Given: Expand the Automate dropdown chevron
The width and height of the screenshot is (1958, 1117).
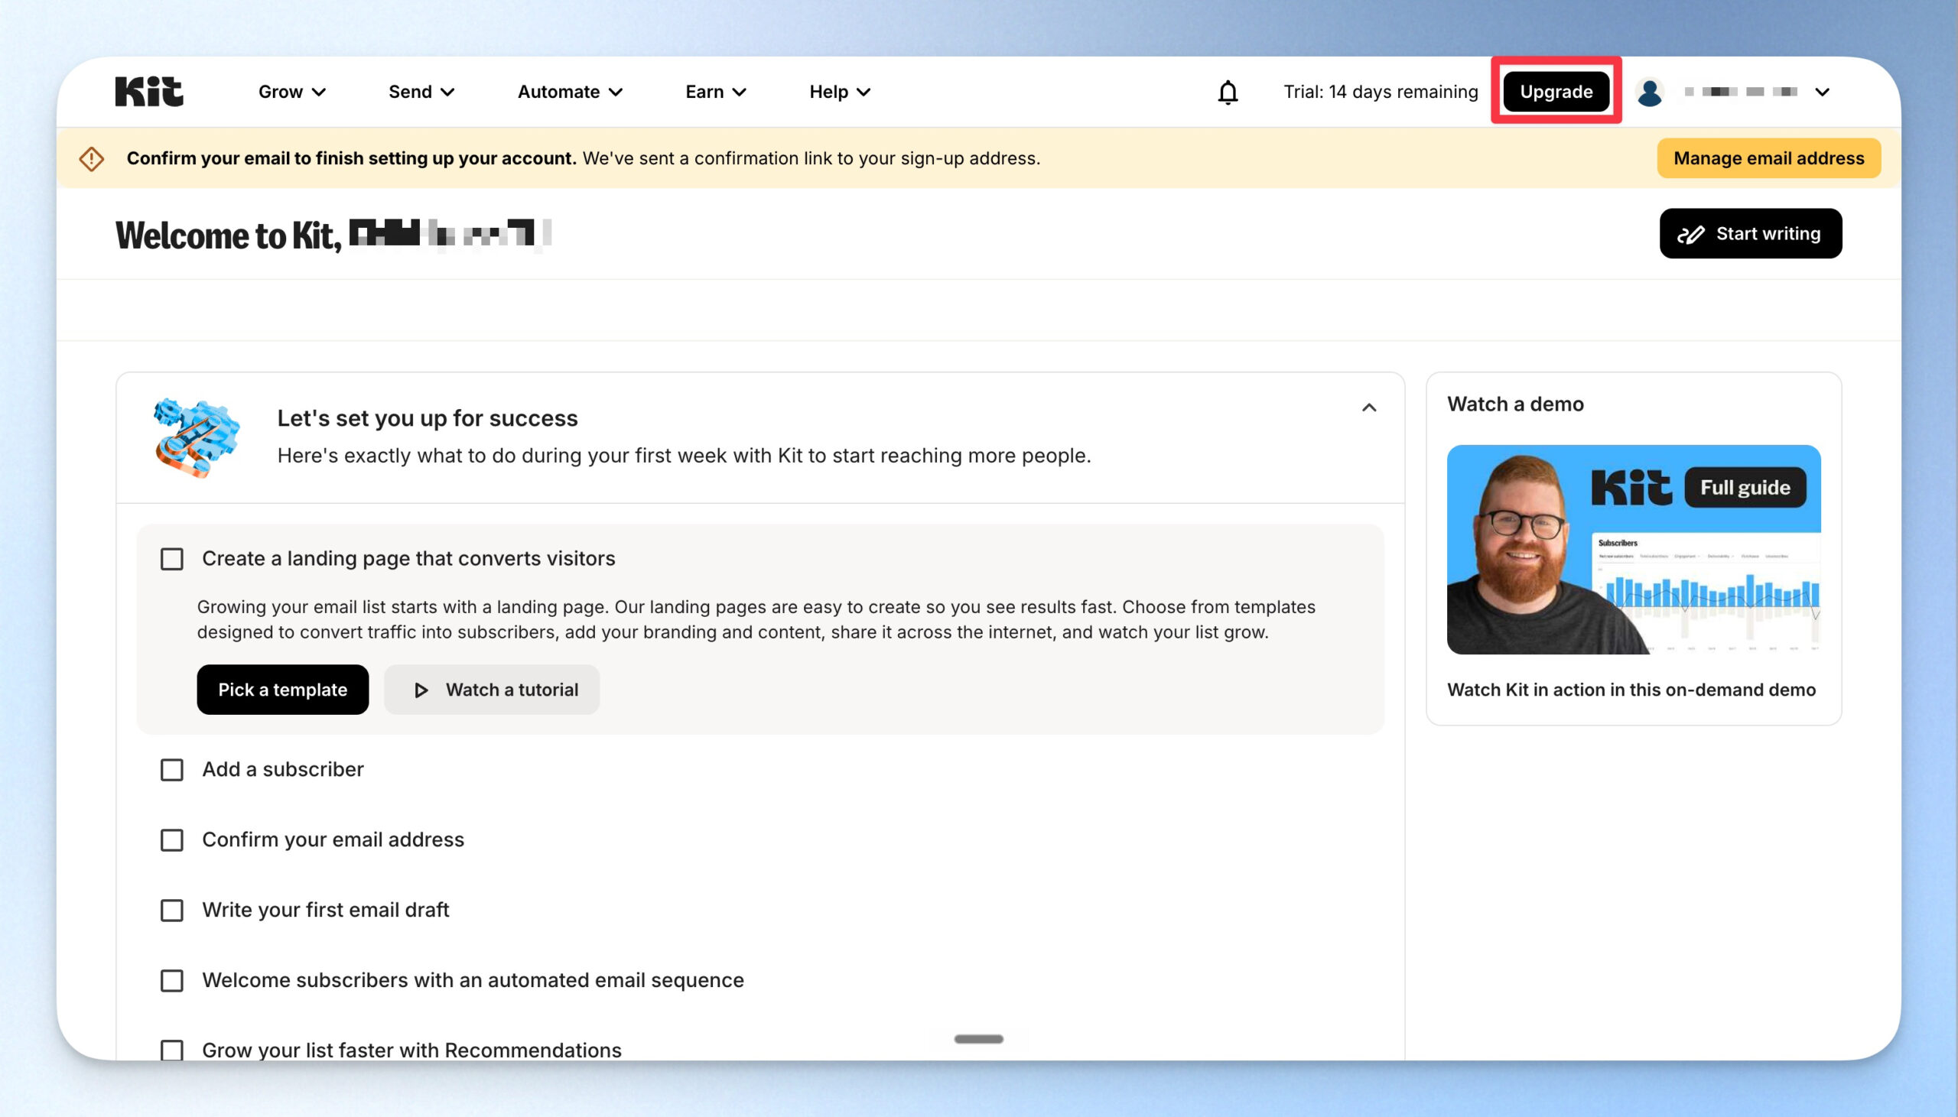Looking at the screenshot, I should pos(616,92).
